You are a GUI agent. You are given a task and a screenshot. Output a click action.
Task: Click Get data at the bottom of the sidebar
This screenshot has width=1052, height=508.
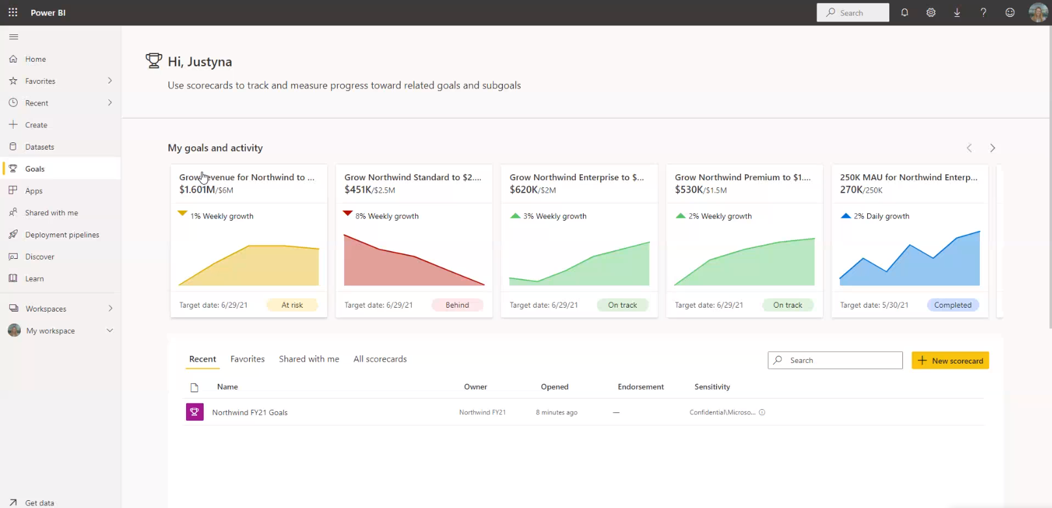pyautogui.click(x=61, y=502)
